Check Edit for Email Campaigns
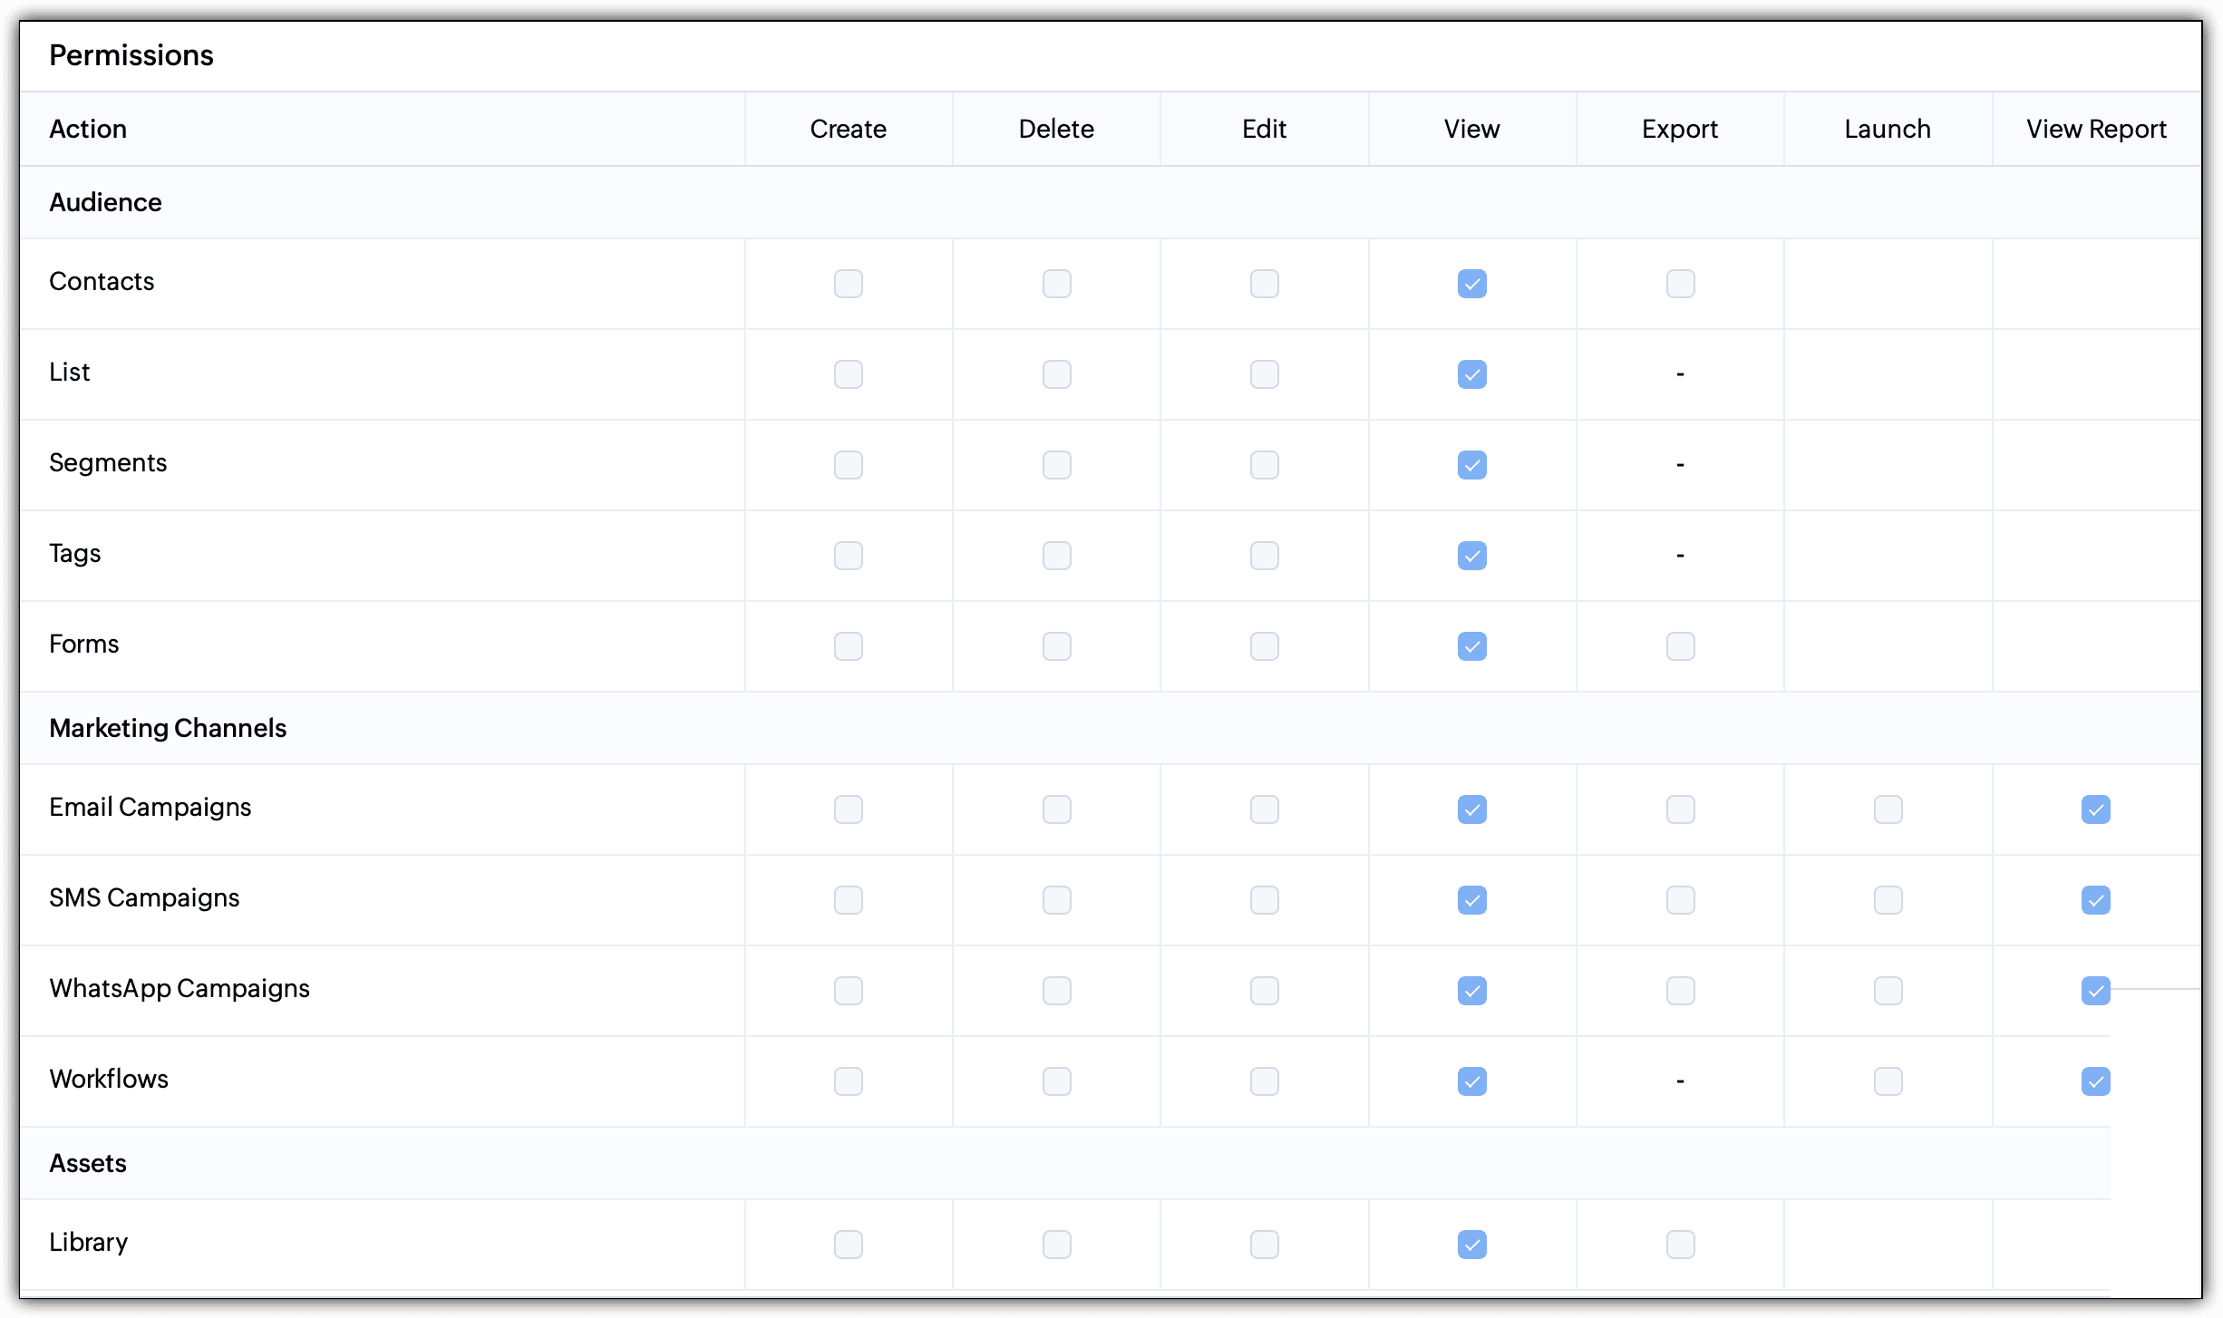Image resolution: width=2223 pixels, height=1318 pixels. pyautogui.click(x=1264, y=809)
